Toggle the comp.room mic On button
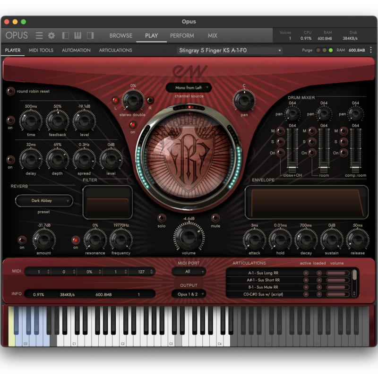The image size is (378, 378). (x=344, y=152)
